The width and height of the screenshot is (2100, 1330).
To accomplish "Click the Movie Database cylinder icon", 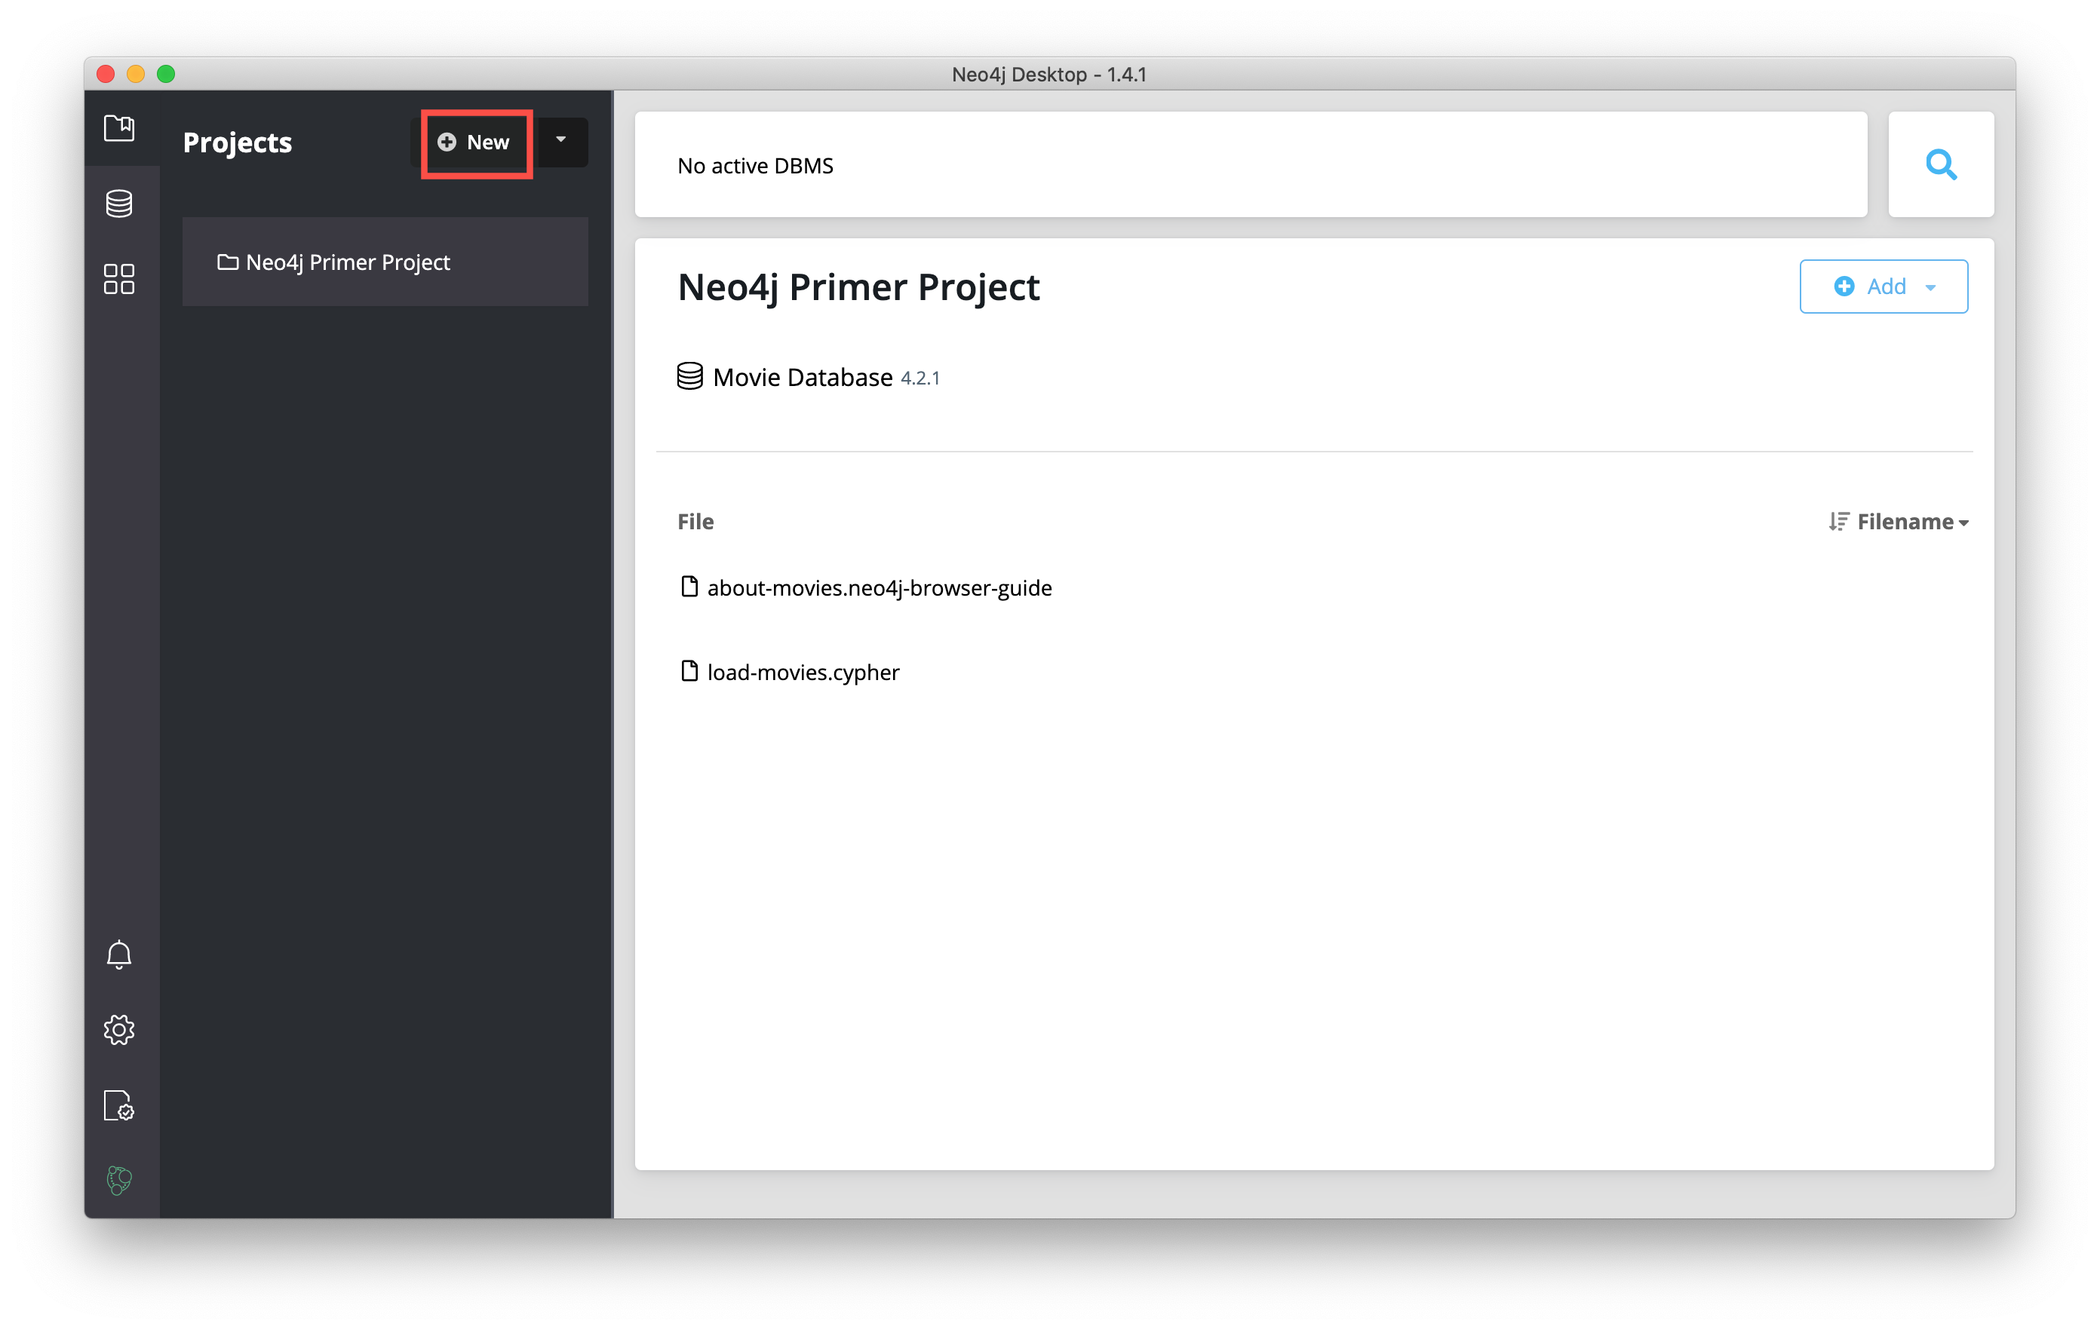I will (690, 376).
